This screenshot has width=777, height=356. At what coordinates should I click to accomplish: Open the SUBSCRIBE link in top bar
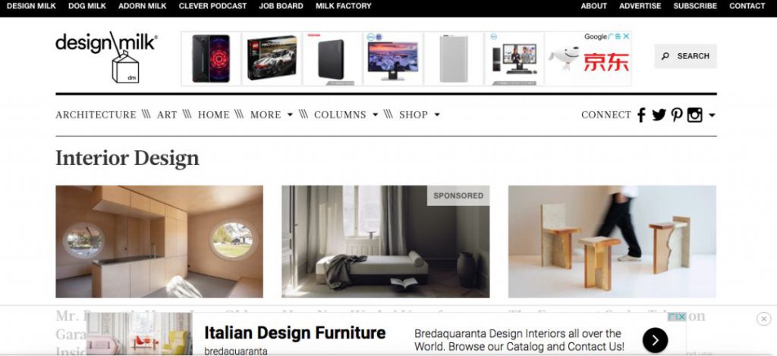pyautogui.click(x=695, y=6)
